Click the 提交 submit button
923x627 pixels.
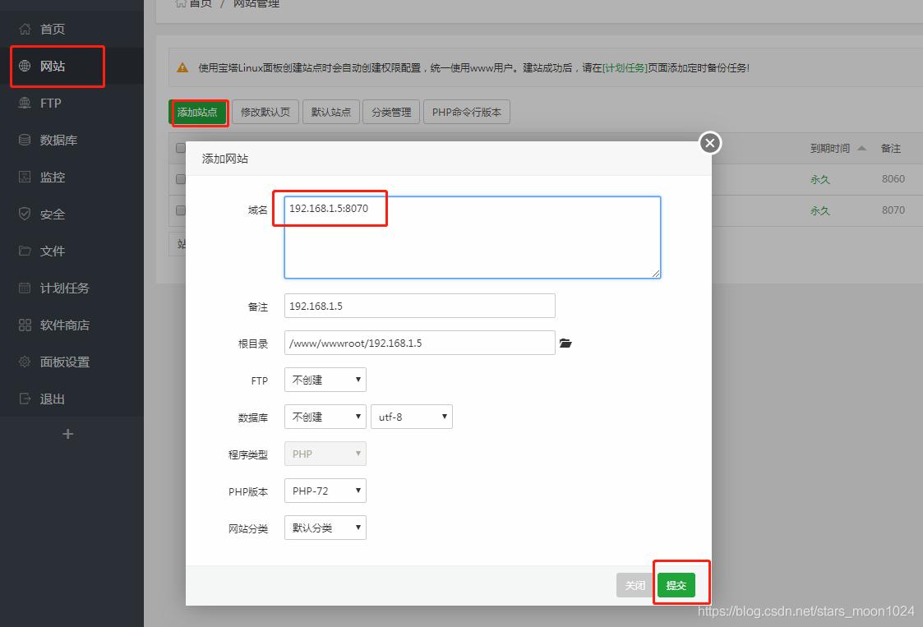pyautogui.click(x=676, y=585)
